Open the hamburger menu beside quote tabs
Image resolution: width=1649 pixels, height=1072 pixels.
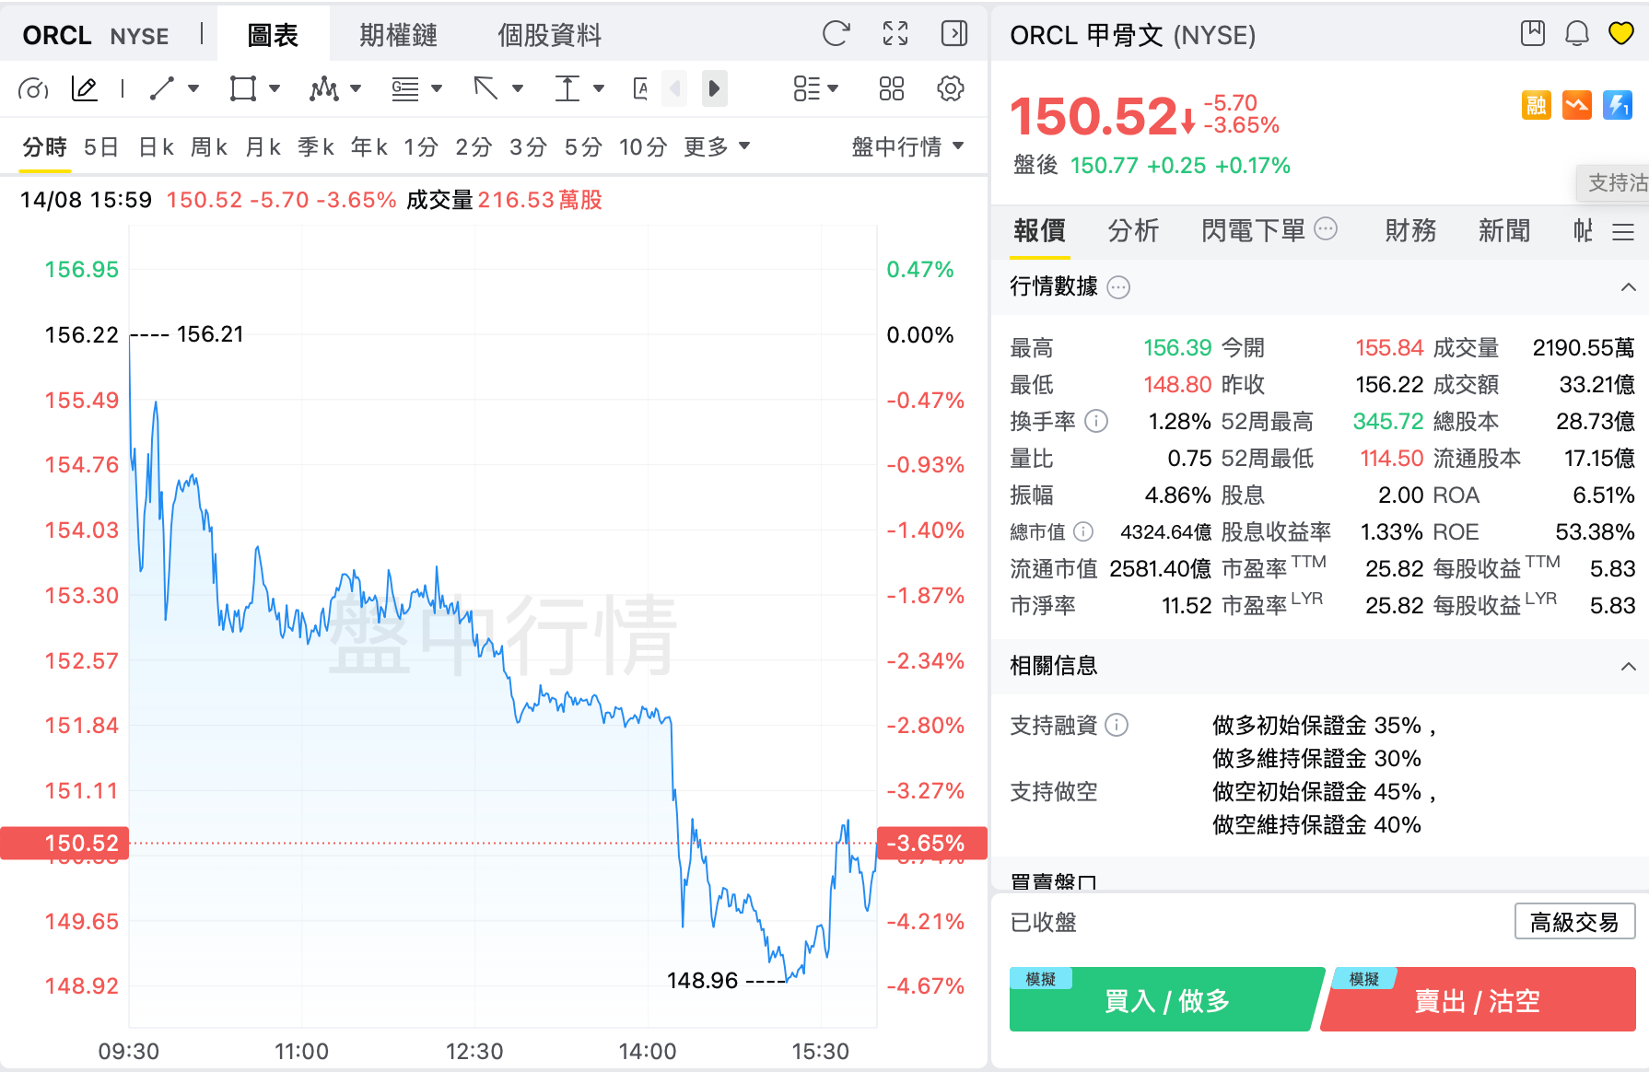[x=1623, y=231]
